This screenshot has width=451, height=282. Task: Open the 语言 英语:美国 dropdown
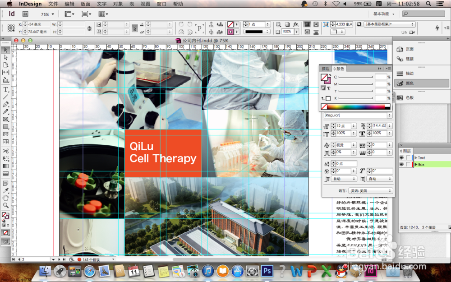(370, 191)
